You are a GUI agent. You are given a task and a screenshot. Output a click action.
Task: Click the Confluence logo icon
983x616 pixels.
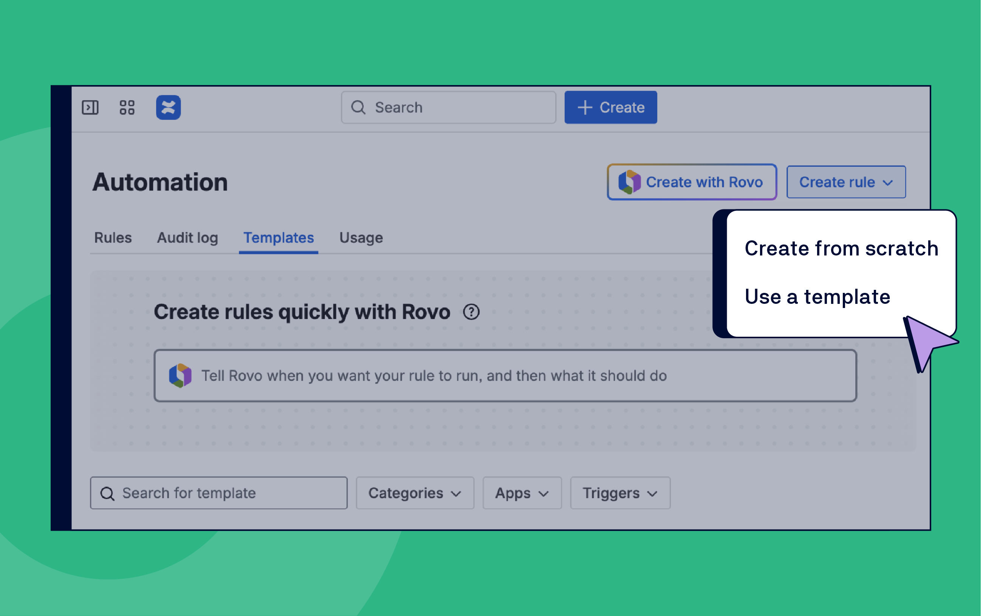(168, 108)
